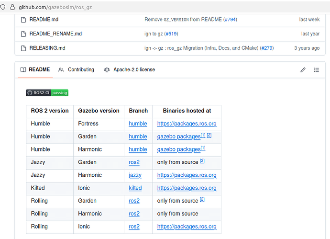Screen dimensions: 330x239
Task: Open the README outline list icon
Action: 316,70
